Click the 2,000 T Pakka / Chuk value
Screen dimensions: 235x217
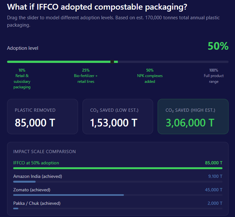point(215,203)
